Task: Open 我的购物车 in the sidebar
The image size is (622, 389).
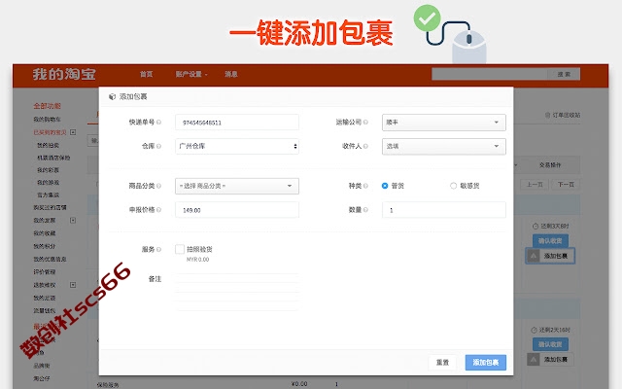Action: point(48,119)
